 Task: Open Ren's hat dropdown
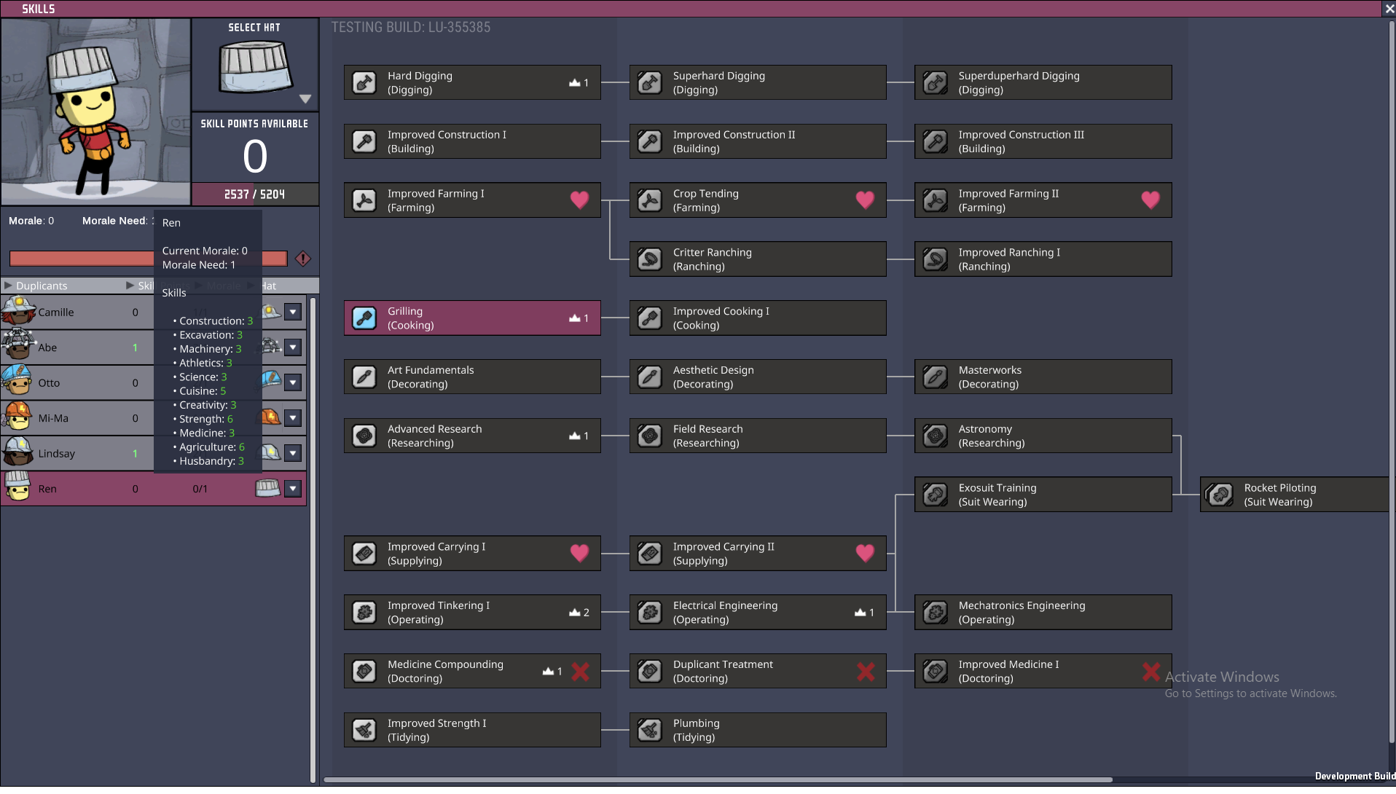293,489
